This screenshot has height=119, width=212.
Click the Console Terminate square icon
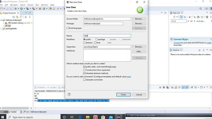click(x=160, y=87)
